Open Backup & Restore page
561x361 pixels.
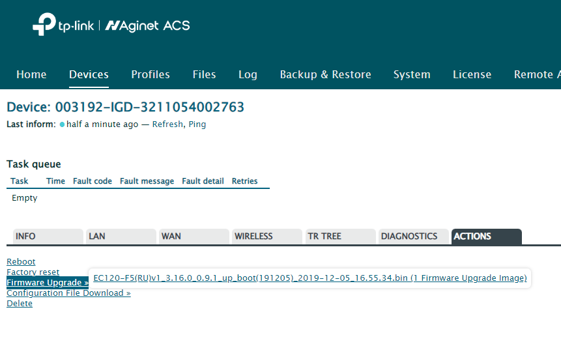pos(325,74)
